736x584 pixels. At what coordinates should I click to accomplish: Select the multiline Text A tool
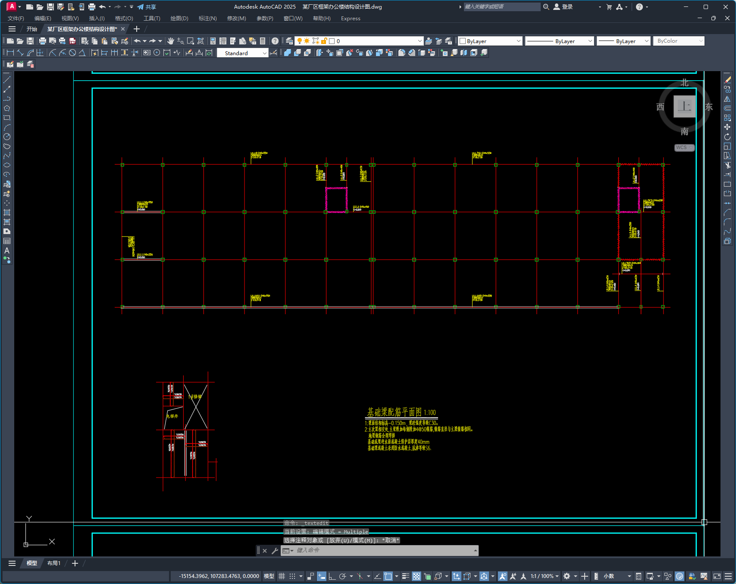coord(7,250)
